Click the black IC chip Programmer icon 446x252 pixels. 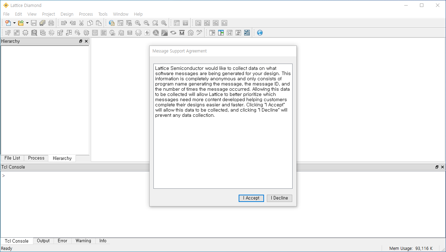point(130,33)
